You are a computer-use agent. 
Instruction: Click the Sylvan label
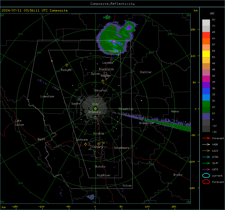95,74
